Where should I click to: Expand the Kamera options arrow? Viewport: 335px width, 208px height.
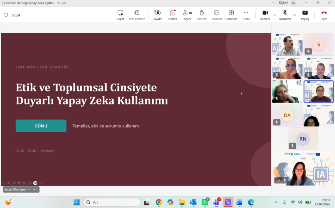pyautogui.click(x=274, y=15)
